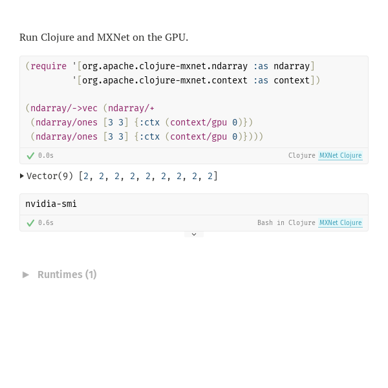Expand the Runtimes (1) section triangle
The image size is (388, 388).
click(x=26, y=275)
